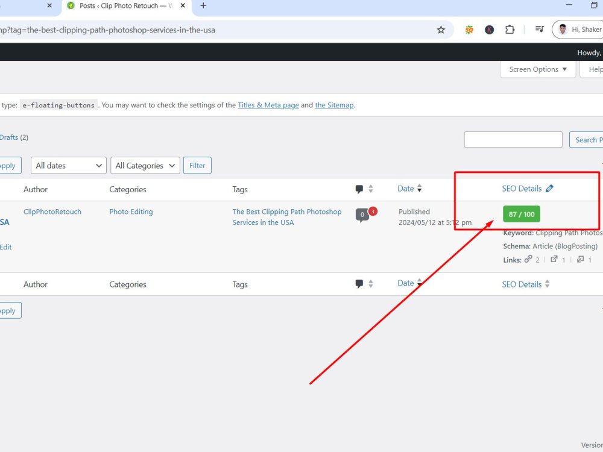Close the Posts ‹ Clip Photo Retouch tab
This screenshot has height=452, width=603.
click(x=183, y=5)
